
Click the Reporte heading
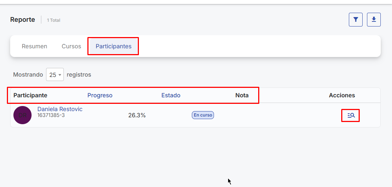click(x=22, y=20)
